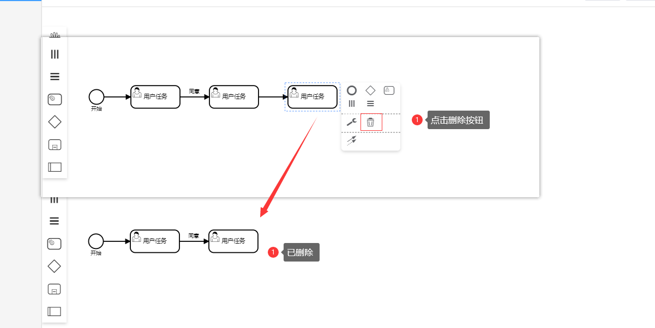Select the gateway diamond in upper palette

point(55,122)
